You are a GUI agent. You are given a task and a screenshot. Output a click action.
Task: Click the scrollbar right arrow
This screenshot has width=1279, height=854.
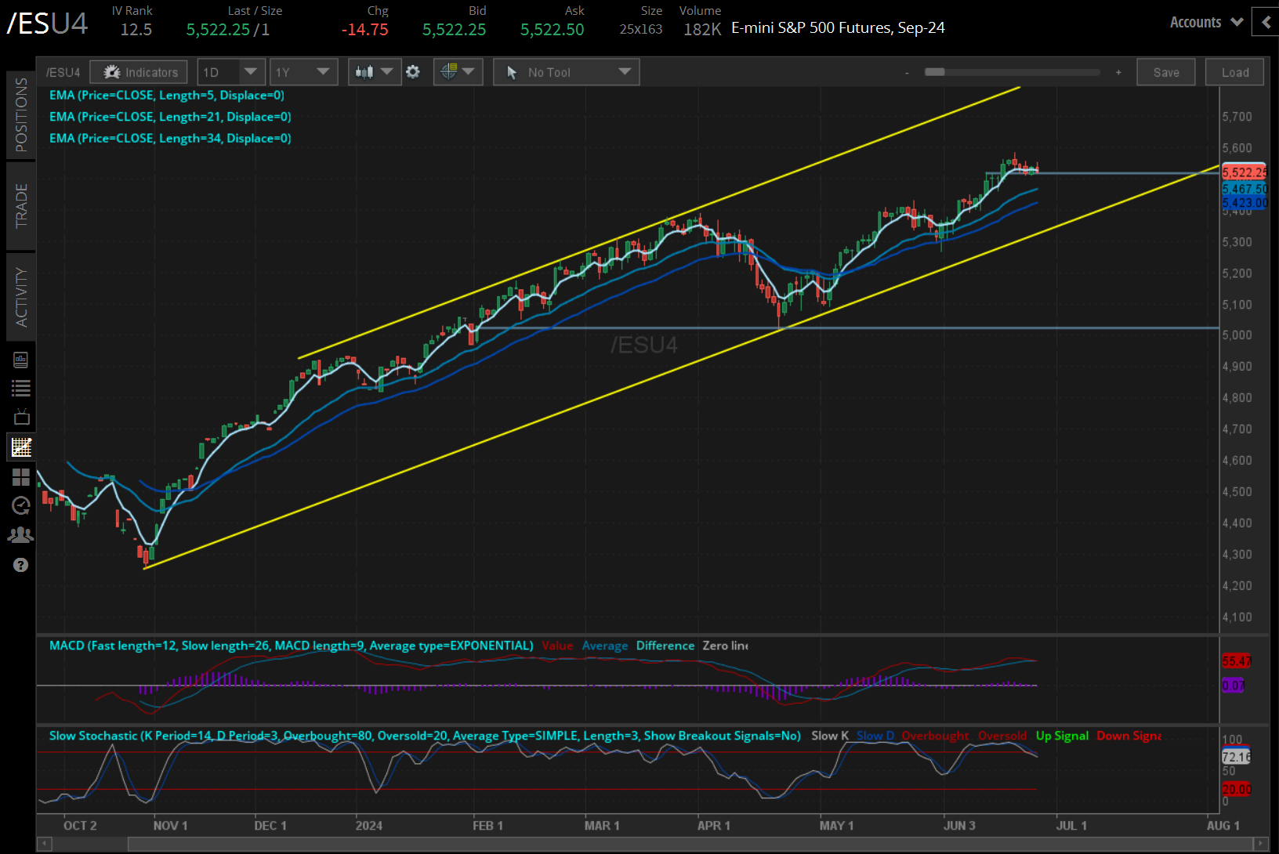pyautogui.click(x=1261, y=844)
